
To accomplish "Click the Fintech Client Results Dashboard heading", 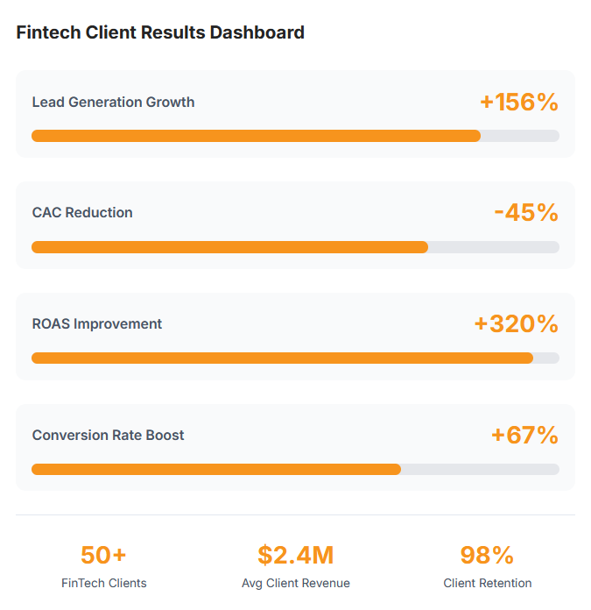I will click(160, 32).
